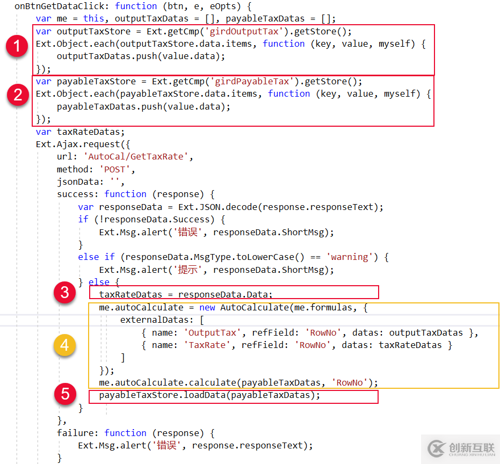Click the Ext.Ajax.request({ line

click(x=83, y=144)
